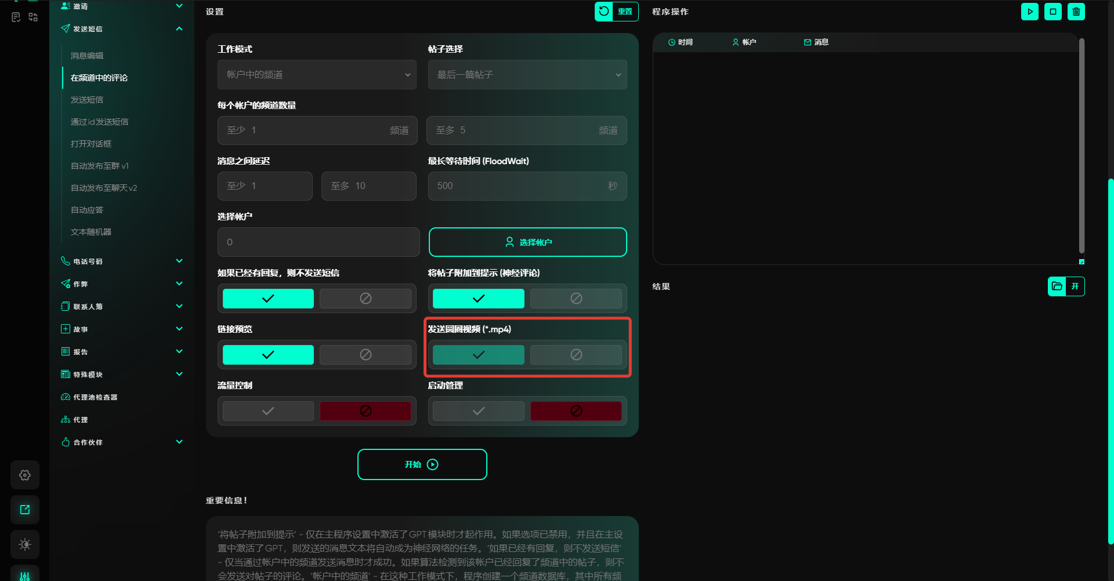Open the text randomizer menu item
1114x581 pixels.
91,232
